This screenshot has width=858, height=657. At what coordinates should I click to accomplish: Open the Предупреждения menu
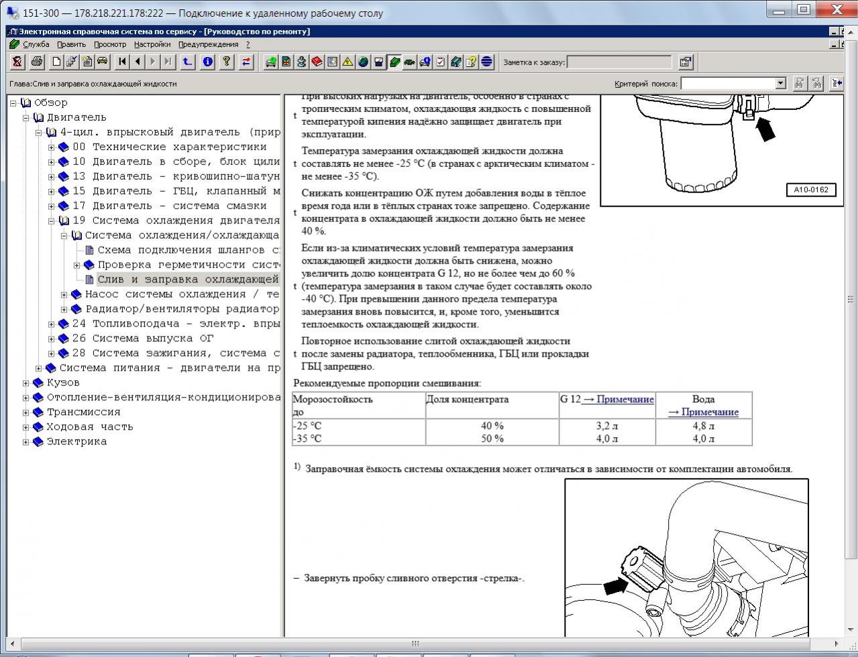pyautogui.click(x=208, y=44)
